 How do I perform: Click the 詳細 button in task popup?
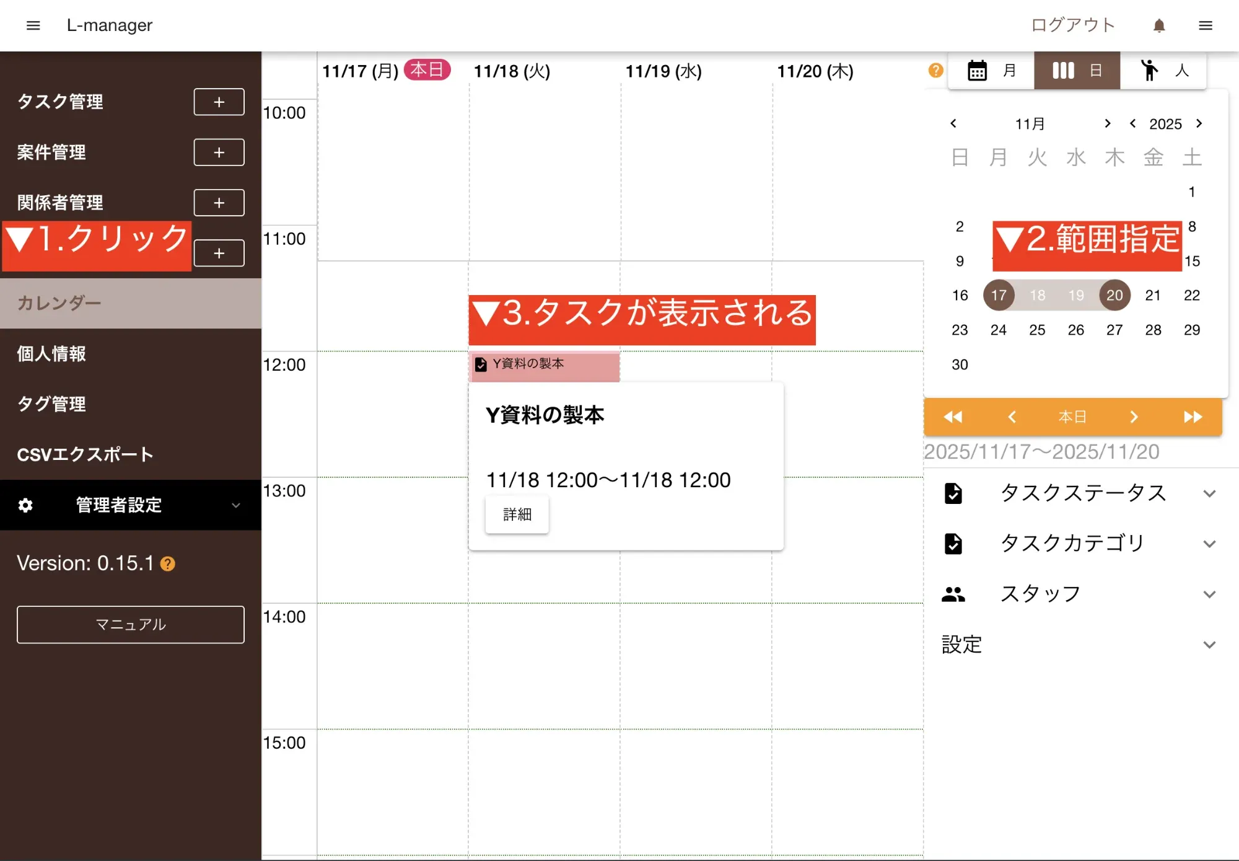pyautogui.click(x=517, y=514)
